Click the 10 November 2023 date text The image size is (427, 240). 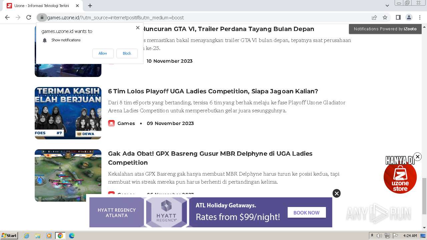point(169,61)
